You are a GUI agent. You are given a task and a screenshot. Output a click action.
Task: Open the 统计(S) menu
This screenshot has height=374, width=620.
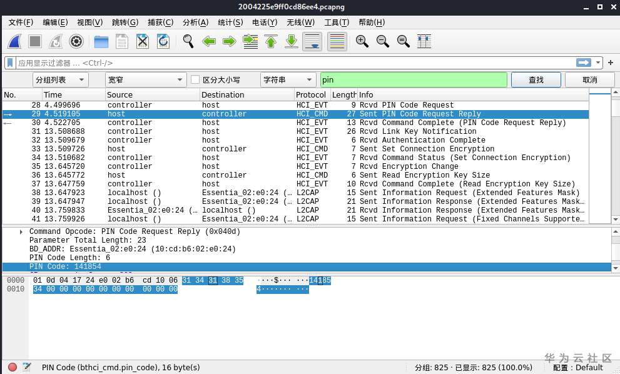pyautogui.click(x=230, y=23)
